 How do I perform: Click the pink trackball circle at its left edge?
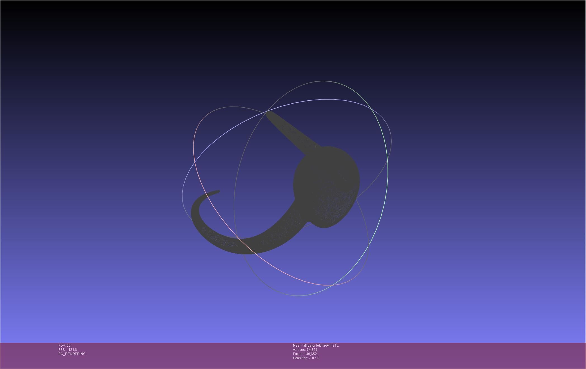(193, 148)
